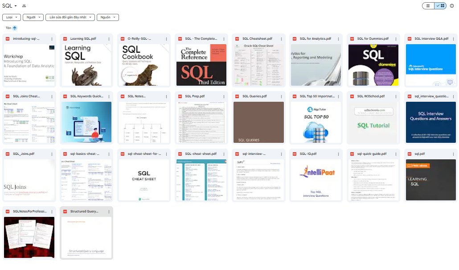View folder details via info icon
The height and width of the screenshot is (270, 459).
click(x=452, y=6)
